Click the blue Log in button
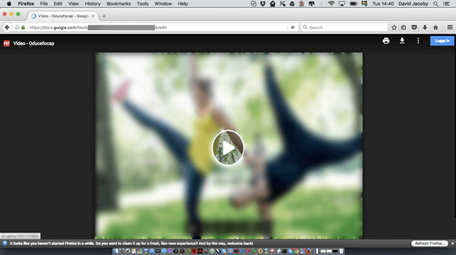 [441, 41]
